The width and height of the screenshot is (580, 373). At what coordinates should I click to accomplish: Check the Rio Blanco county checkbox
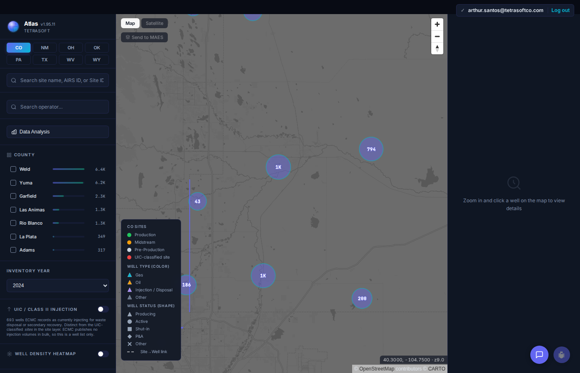click(x=13, y=223)
